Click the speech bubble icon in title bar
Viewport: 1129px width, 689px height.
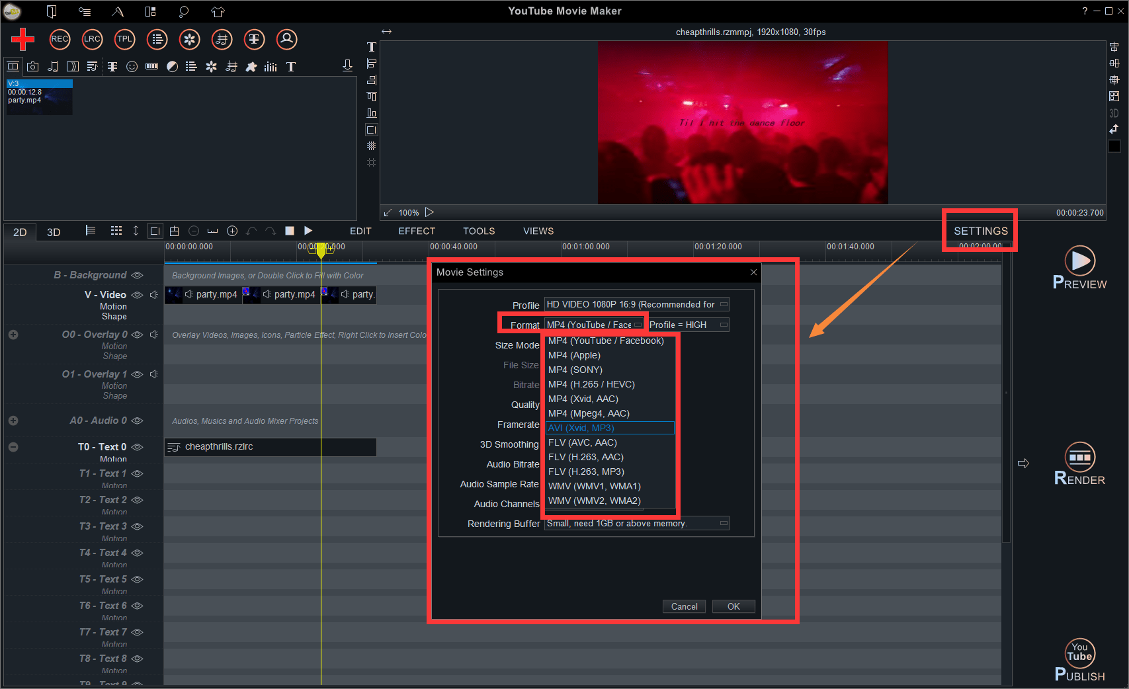pos(184,11)
